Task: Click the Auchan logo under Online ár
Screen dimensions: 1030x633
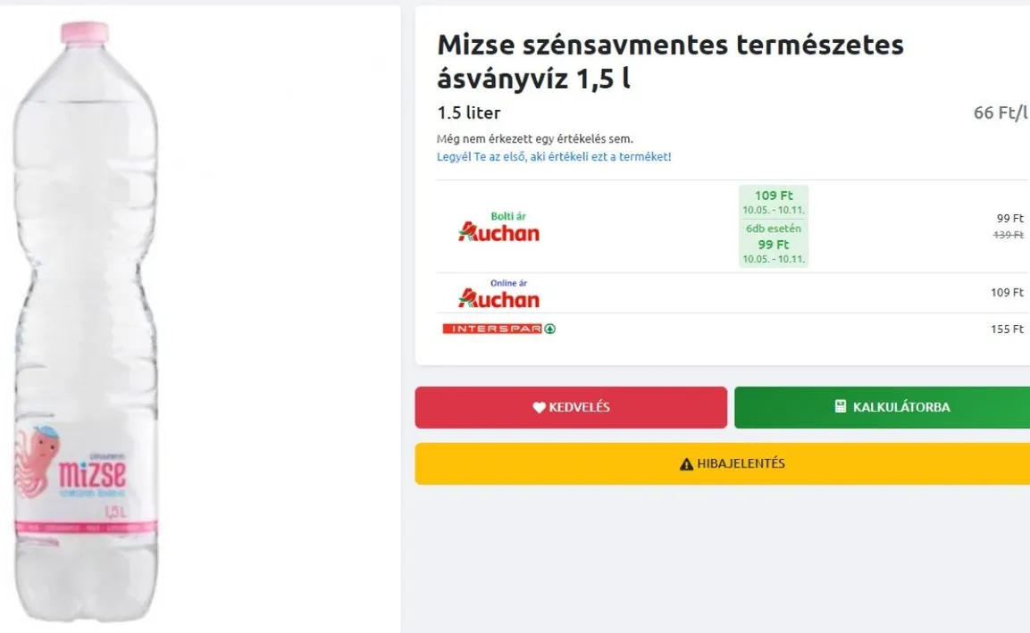Action: [x=498, y=298]
